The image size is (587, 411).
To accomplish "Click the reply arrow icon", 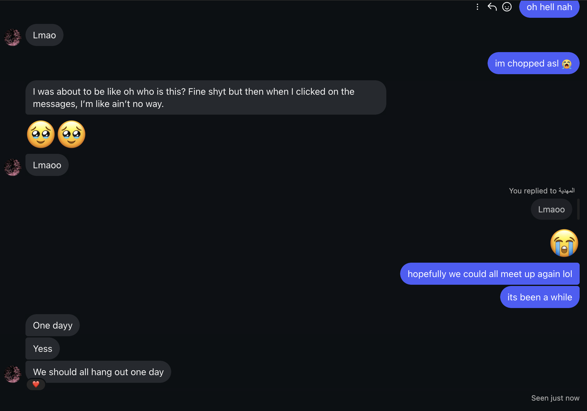I will (492, 7).
